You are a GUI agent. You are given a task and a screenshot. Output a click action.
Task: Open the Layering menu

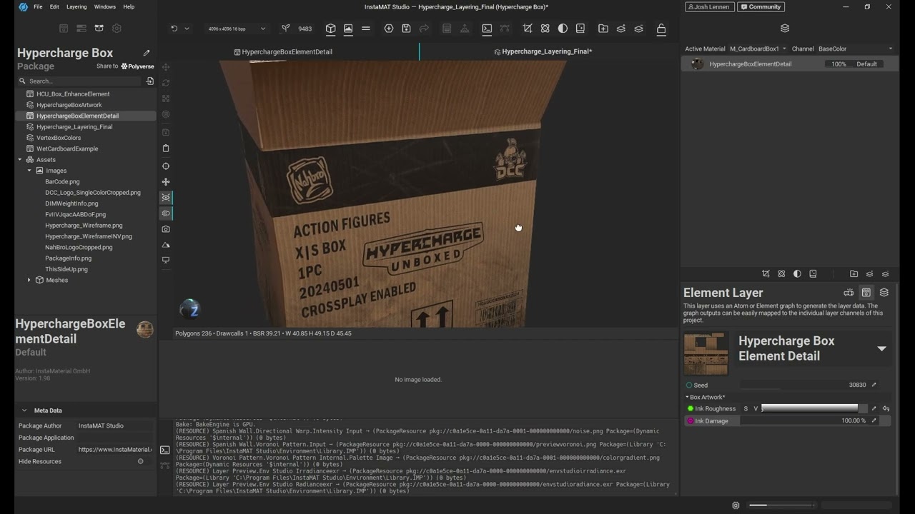pos(76,6)
